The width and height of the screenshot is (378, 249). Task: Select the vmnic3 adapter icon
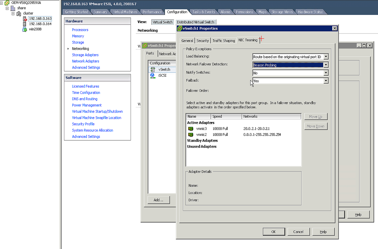[190, 129]
